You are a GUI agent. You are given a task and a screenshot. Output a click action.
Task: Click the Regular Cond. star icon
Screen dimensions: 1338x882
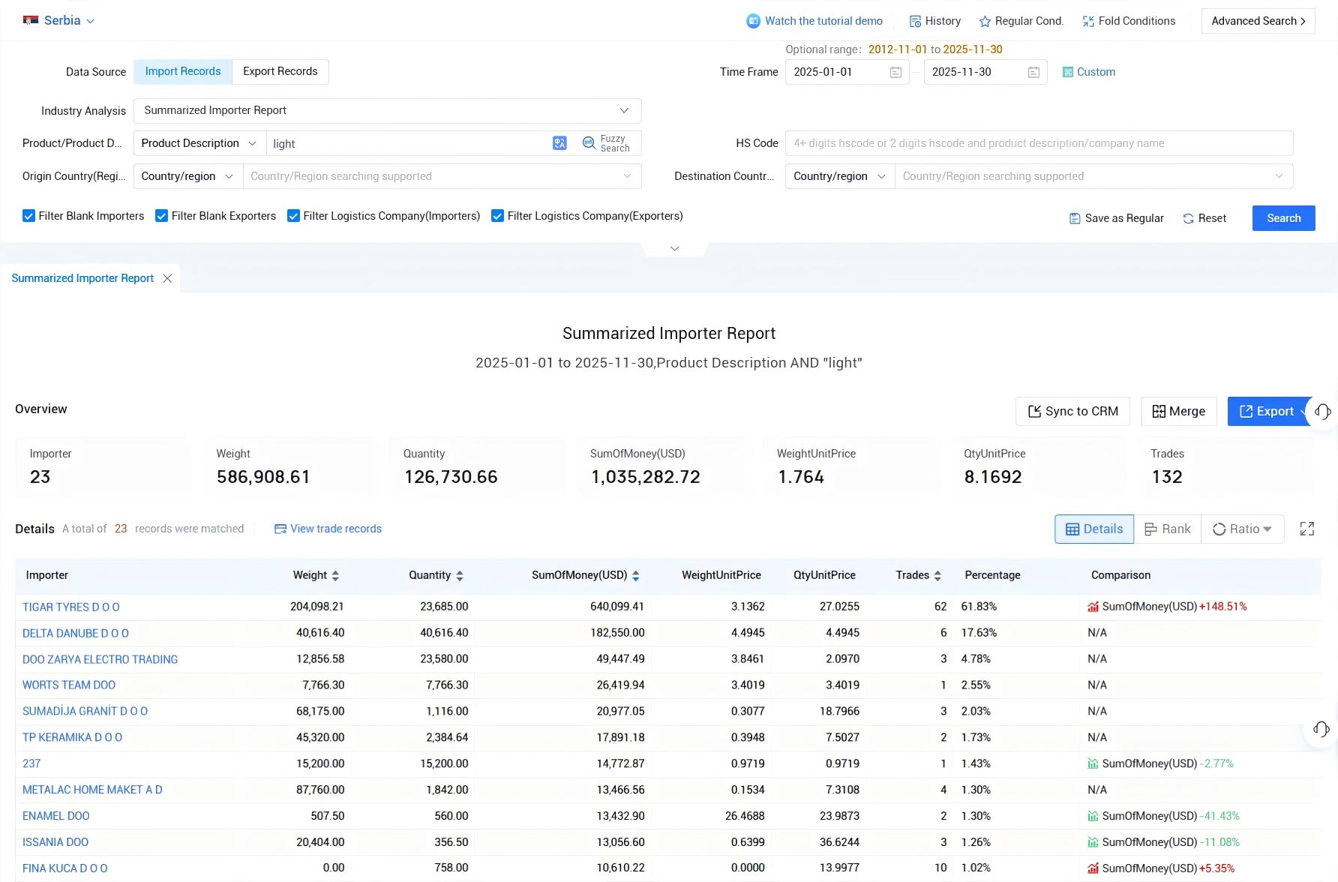tap(985, 21)
